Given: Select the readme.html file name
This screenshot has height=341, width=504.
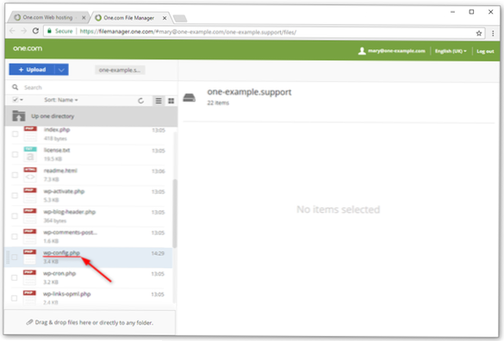Looking at the screenshot, I should tap(60, 170).
